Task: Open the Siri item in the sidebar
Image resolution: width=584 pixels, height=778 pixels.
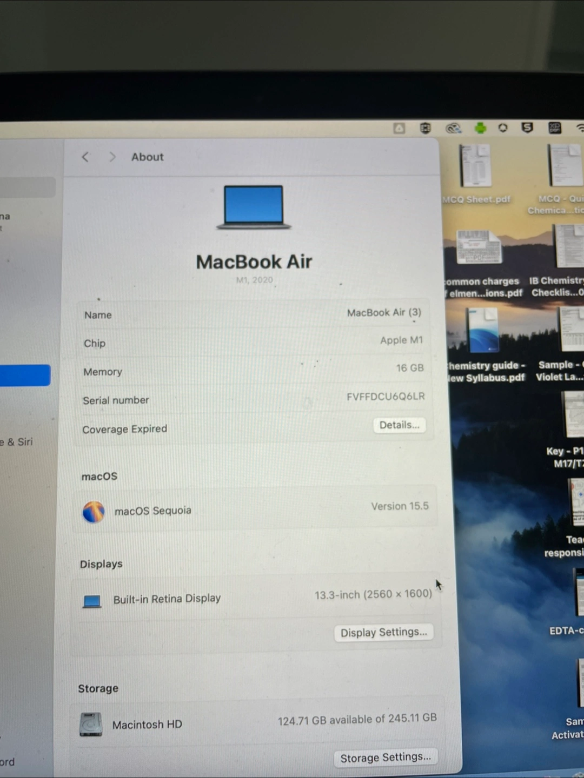Action: [x=16, y=442]
